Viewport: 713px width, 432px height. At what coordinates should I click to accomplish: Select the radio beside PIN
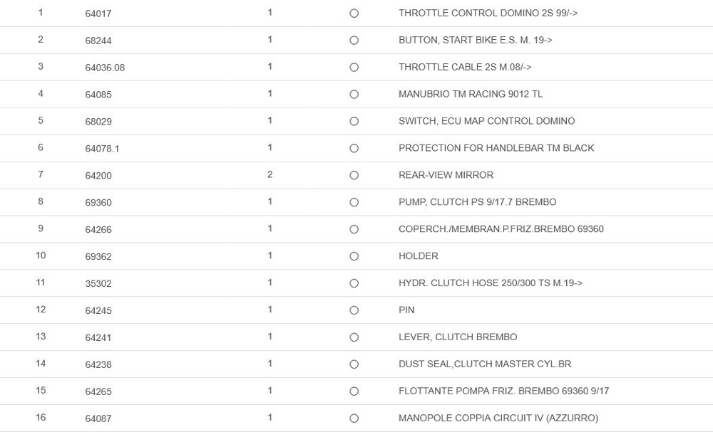pos(354,310)
